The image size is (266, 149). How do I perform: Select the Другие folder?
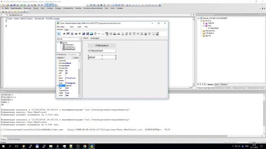(208, 36)
